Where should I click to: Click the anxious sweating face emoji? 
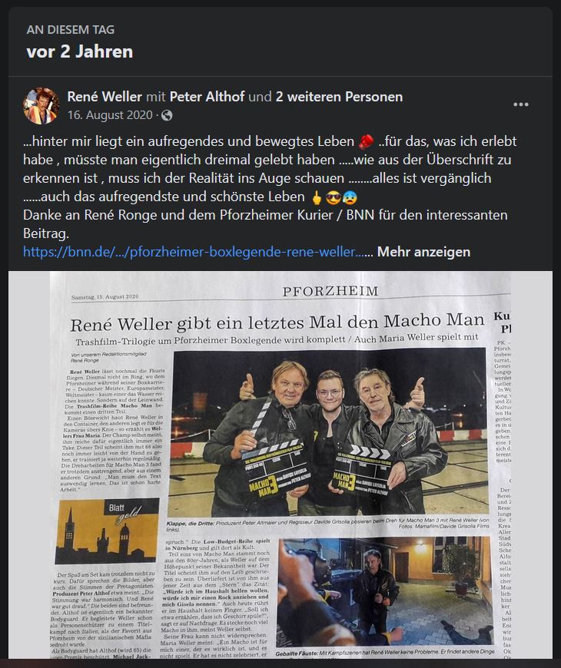350,197
